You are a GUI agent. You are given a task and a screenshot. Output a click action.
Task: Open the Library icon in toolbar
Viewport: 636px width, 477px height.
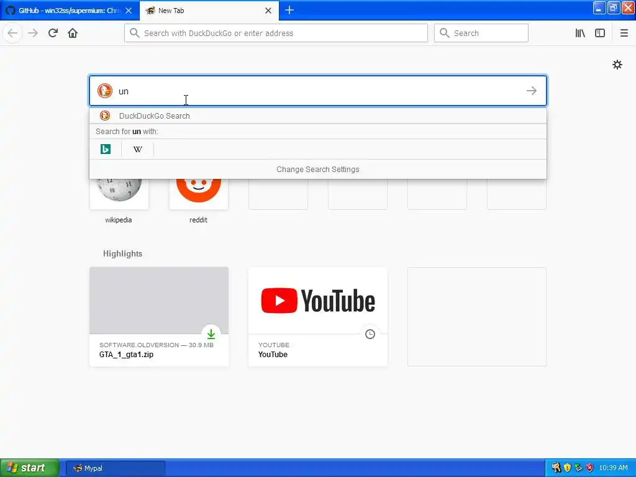tap(580, 34)
